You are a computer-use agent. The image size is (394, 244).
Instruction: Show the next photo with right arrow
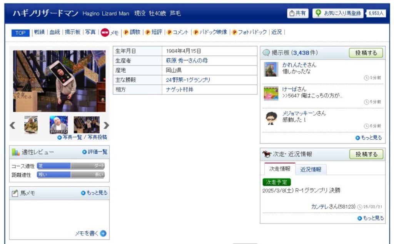click(106, 125)
